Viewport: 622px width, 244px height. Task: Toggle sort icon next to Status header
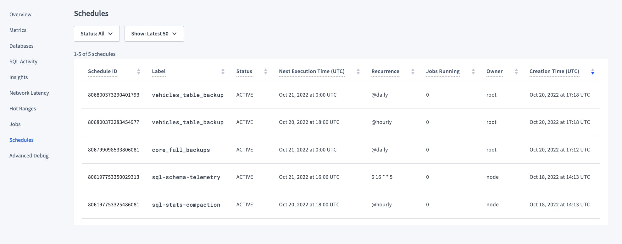coord(266,72)
